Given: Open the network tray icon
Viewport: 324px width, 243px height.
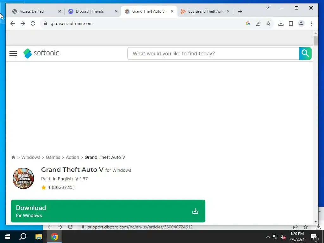Looking at the screenshot, I should 276,237.
